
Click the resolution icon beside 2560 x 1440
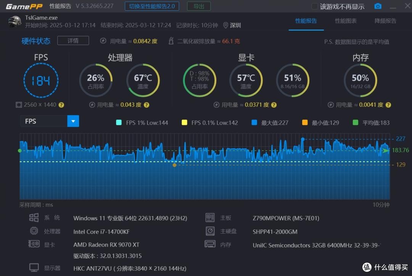pyautogui.click(x=19, y=105)
